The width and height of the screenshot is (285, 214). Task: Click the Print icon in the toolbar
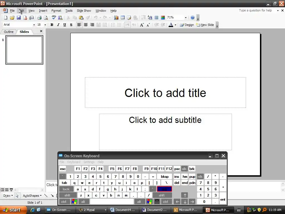(x=39, y=18)
